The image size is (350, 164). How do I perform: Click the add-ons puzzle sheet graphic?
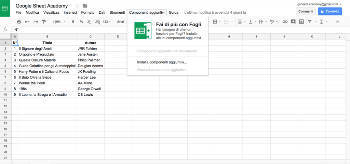143,30
